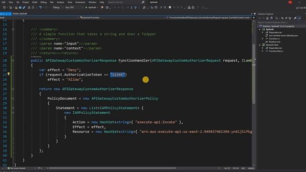
Task: Click the editor horizontal scrollbar thumb
Action: pos(112,168)
